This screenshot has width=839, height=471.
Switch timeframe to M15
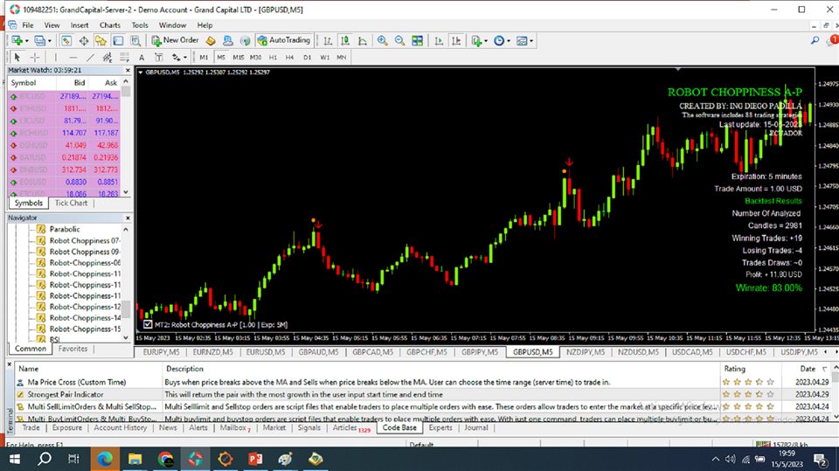[x=238, y=58]
